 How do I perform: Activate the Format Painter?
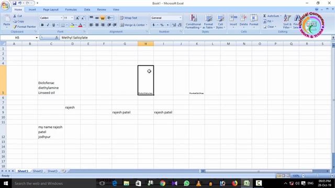pyautogui.click(x=25, y=27)
